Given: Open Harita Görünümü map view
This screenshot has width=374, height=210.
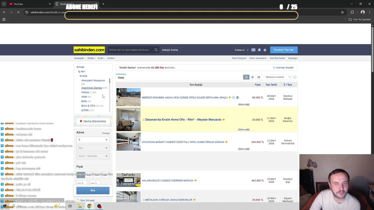Looking at the screenshot, I should pyautogui.click(x=93, y=121).
